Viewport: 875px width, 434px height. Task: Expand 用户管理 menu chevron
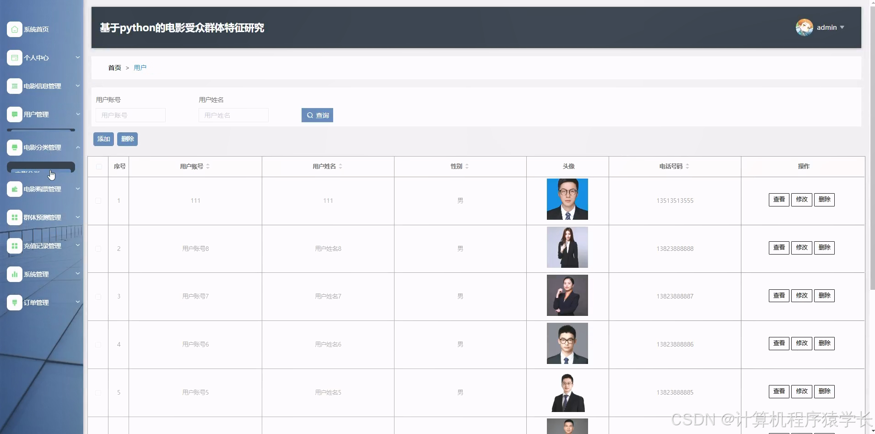(78, 114)
